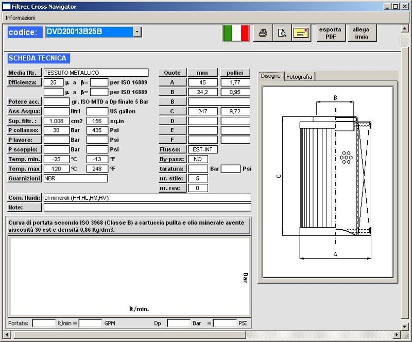Click the yellow envelope mail icon
The image size is (412, 342).
click(x=301, y=33)
